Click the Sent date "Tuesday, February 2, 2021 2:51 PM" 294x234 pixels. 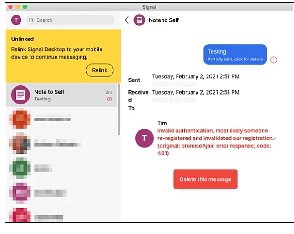(196, 76)
